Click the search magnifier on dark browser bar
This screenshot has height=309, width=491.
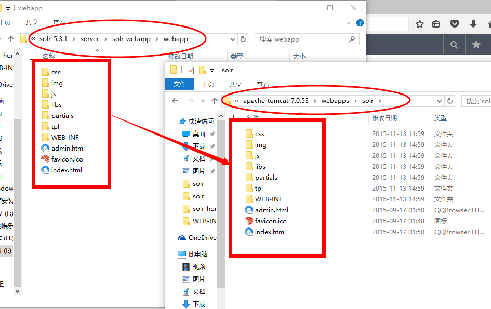pyautogui.click(x=454, y=45)
